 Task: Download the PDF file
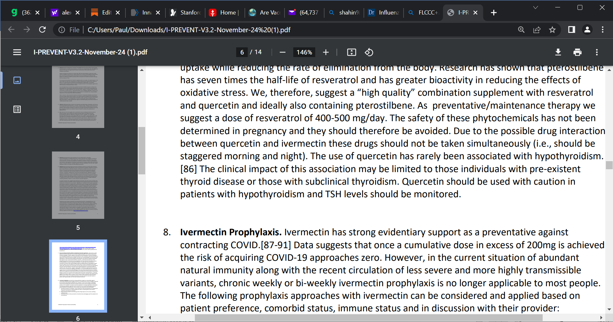coord(558,52)
